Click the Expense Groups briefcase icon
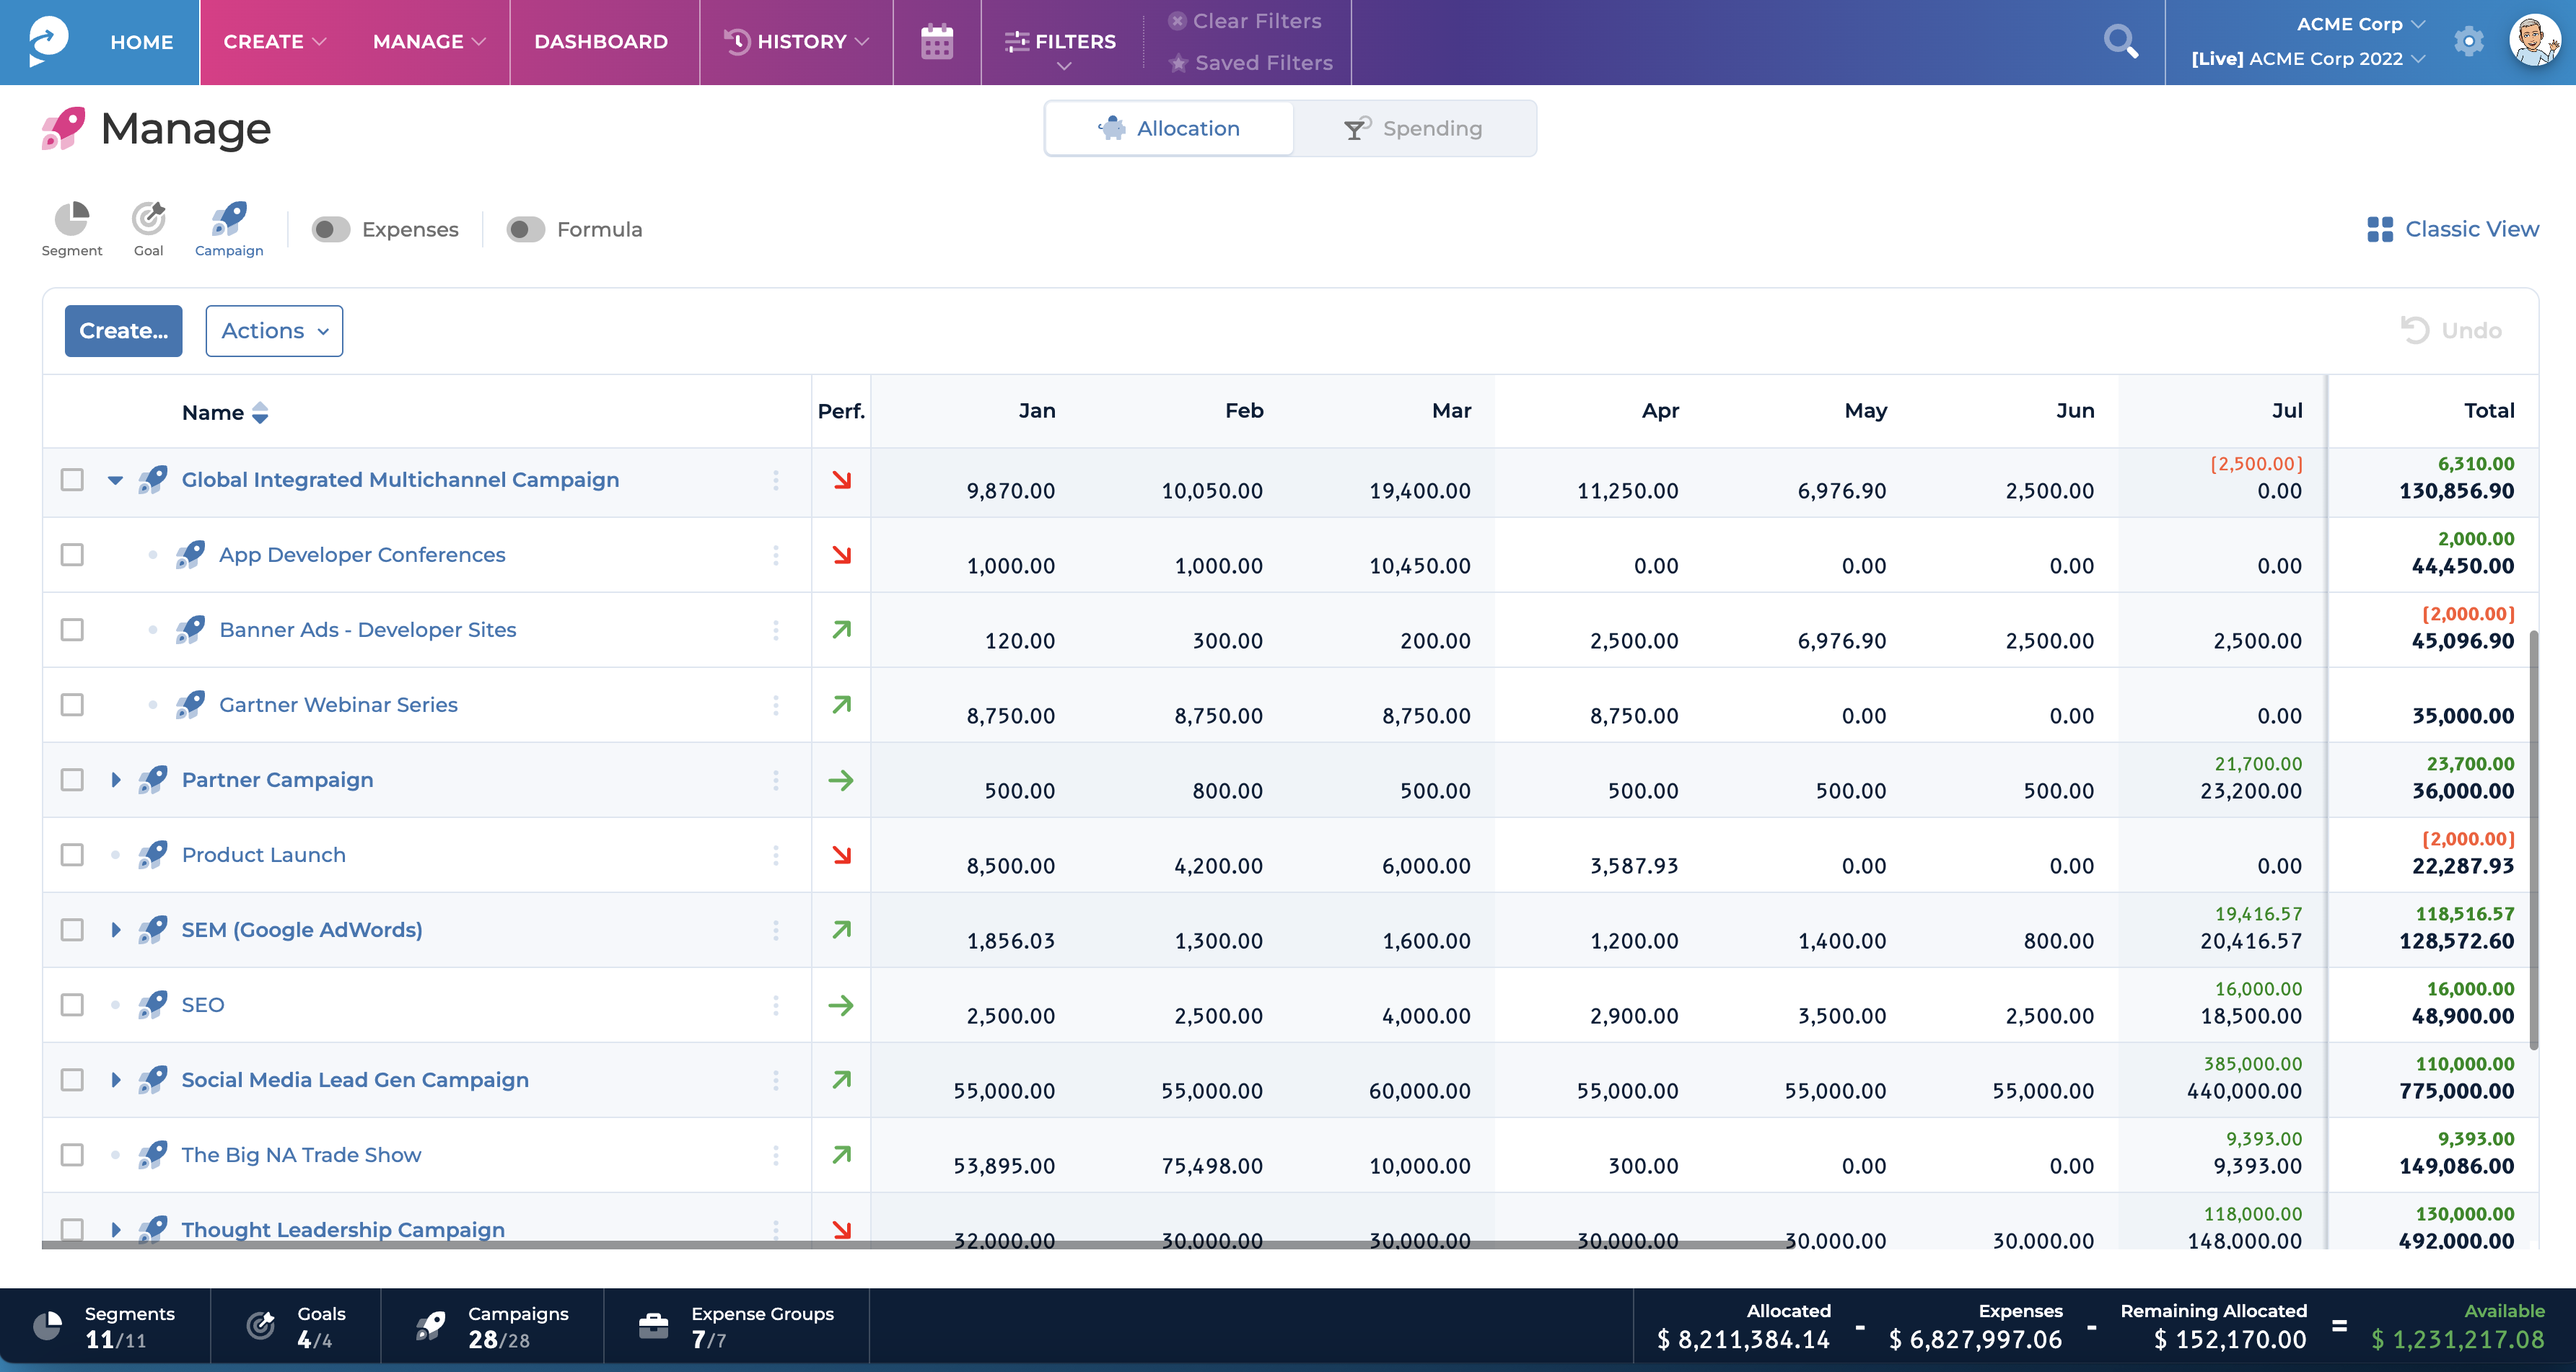The width and height of the screenshot is (2576, 1372). point(653,1326)
